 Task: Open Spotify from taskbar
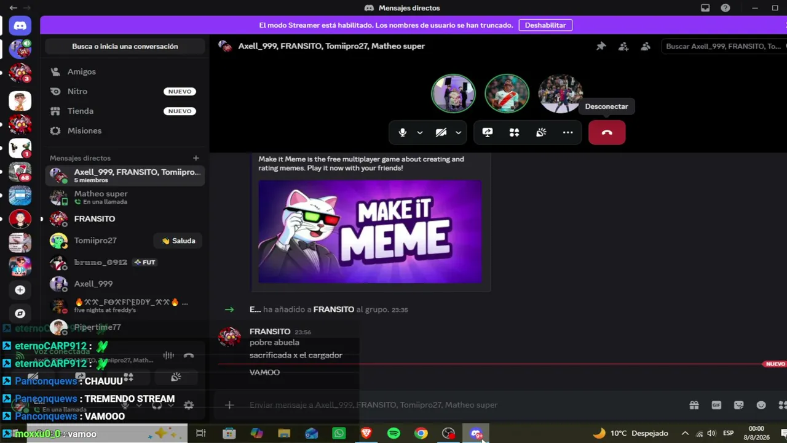coord(393,433)
